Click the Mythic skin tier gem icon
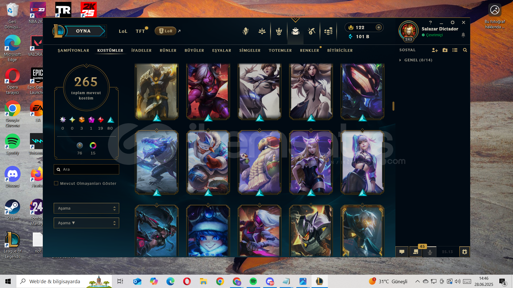 (91, 120)
